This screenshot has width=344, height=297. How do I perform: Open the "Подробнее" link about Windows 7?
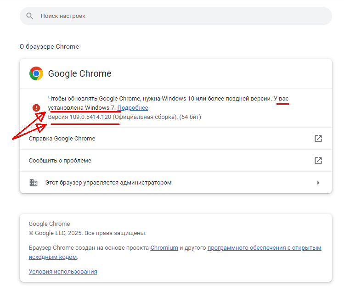133,108
